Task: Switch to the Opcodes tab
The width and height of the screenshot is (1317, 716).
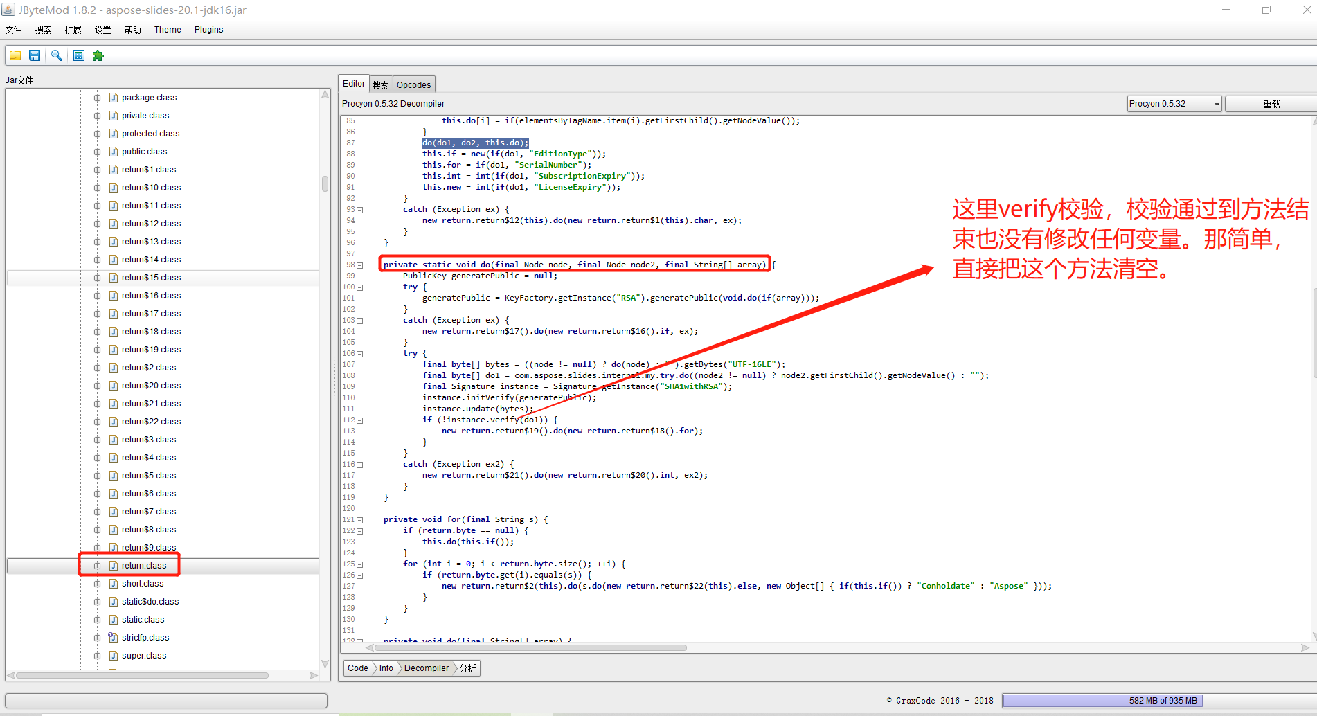Action: tap(413, 84)
